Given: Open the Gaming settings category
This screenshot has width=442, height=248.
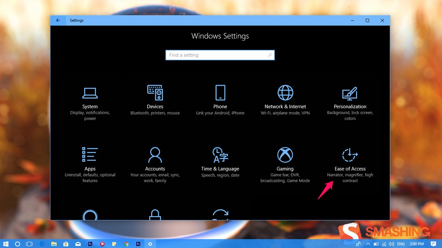Looking at the screenshot, I should 285,165.
